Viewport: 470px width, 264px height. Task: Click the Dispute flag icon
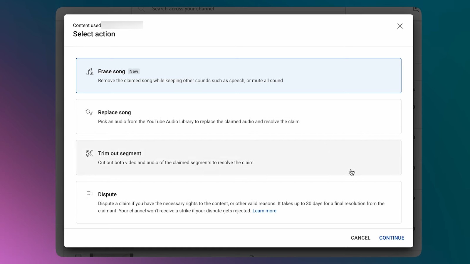[89, 194]
